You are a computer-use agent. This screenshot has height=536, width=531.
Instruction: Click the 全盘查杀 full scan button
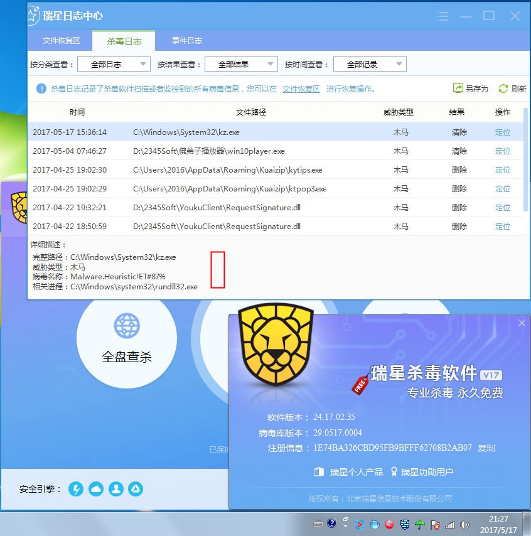(x=127, y=338)
